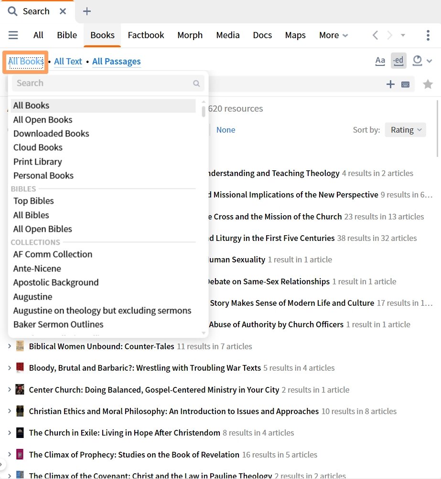Screen dimensions: 441x479
Task: Open Center Church: Doing Balanced title
Action: (x=154, y=390)
